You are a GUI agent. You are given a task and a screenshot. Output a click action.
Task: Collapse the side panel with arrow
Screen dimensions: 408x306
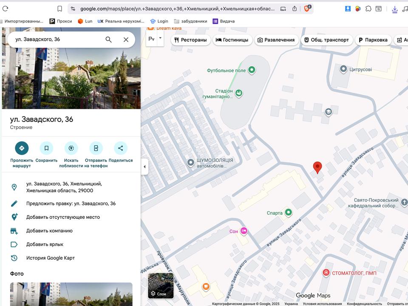[144, 167]
